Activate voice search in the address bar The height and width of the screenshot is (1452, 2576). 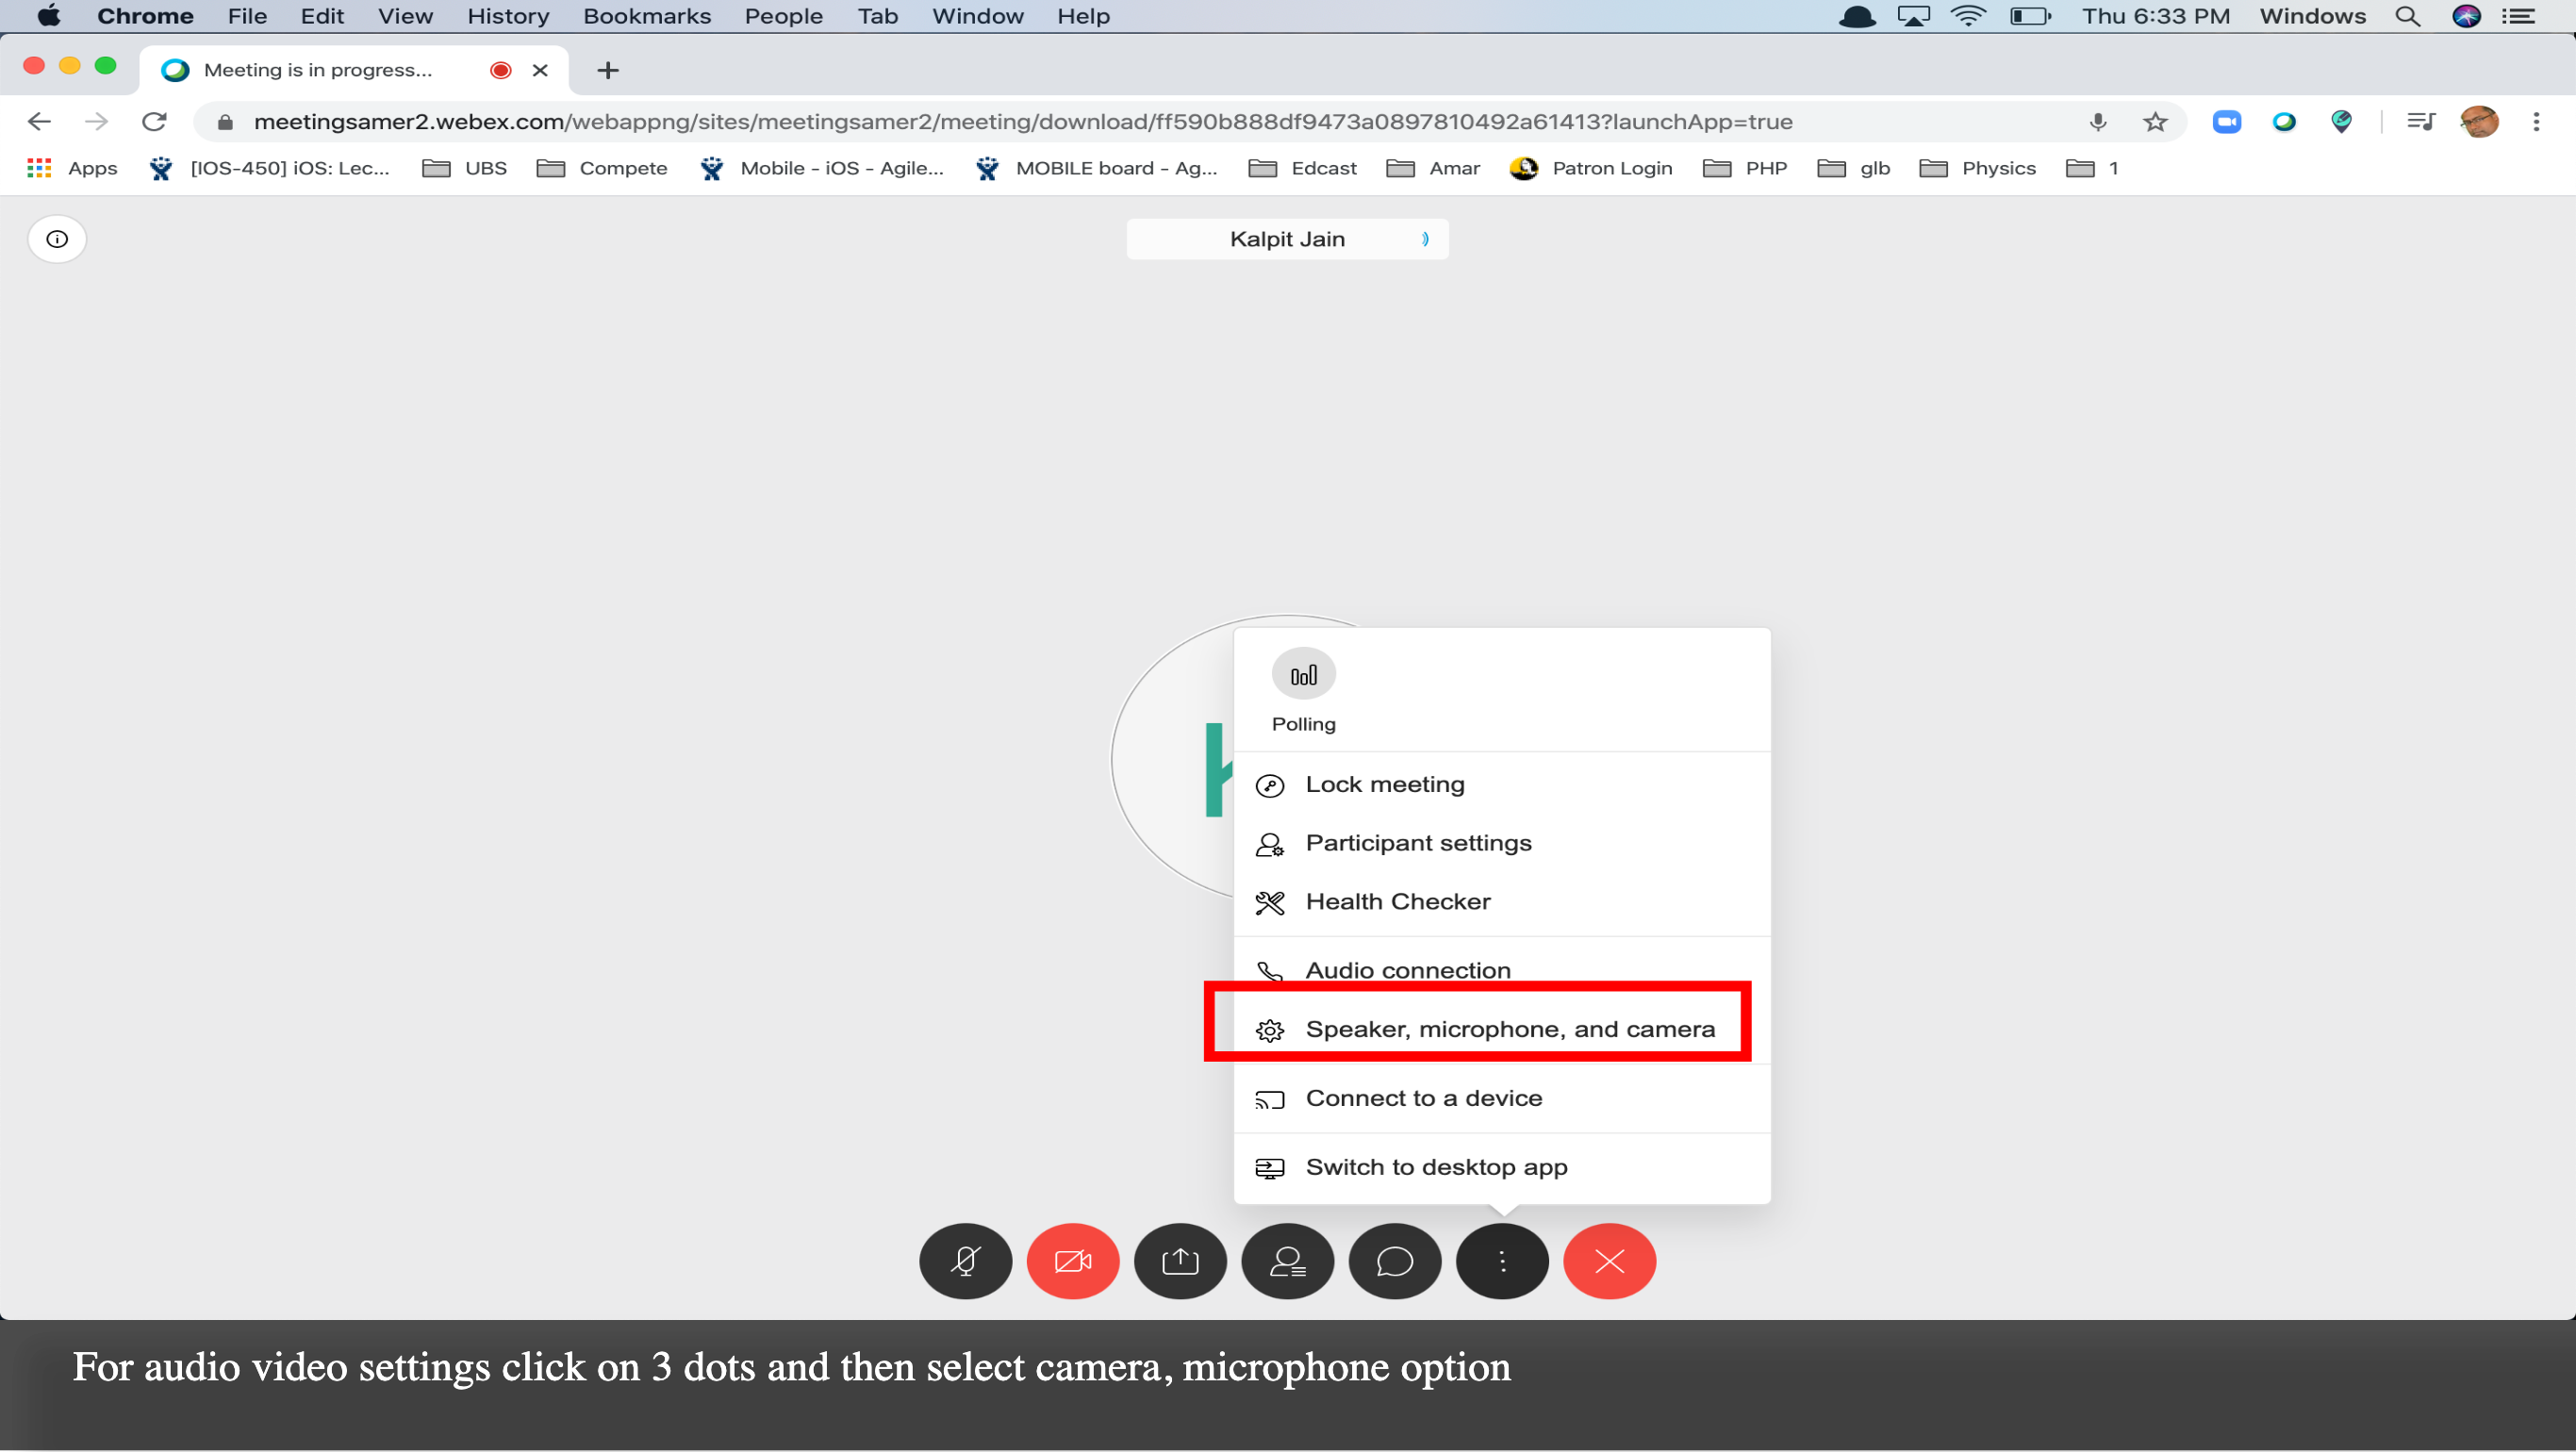[x=2098, y=121]
